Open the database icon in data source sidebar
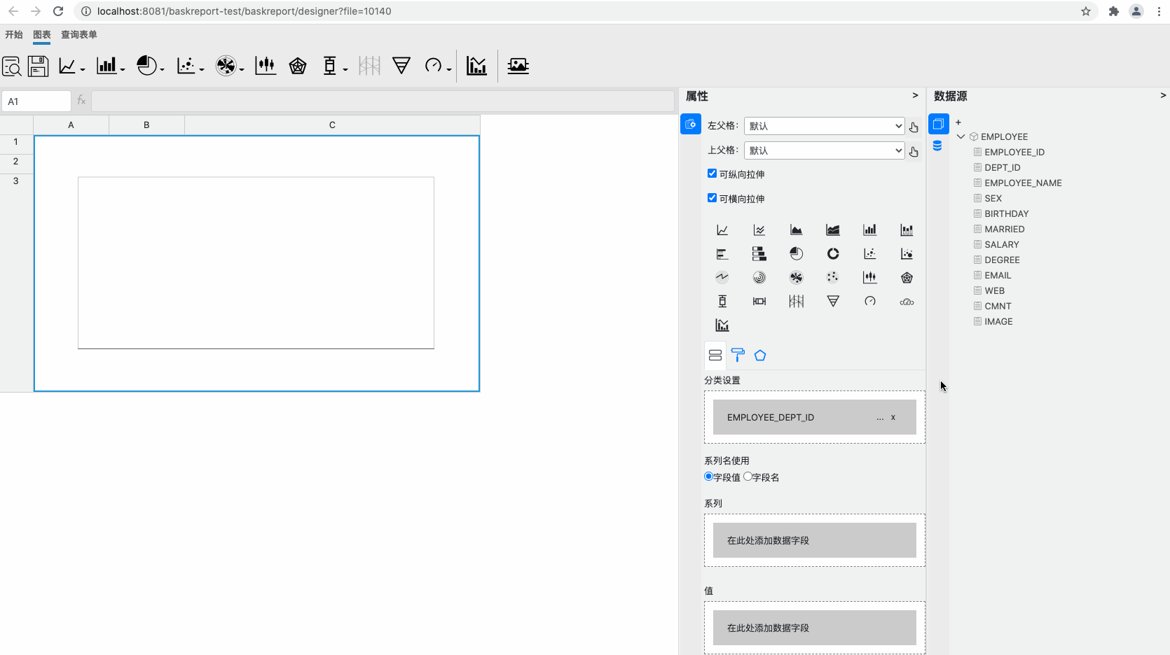1170x655 pixels. click(x=937, y=146)
